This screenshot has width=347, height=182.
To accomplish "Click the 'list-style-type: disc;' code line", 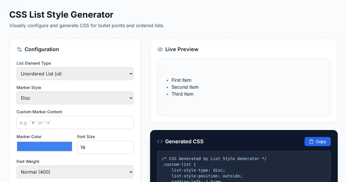I will pyautogui.click(x=198, y=170).
